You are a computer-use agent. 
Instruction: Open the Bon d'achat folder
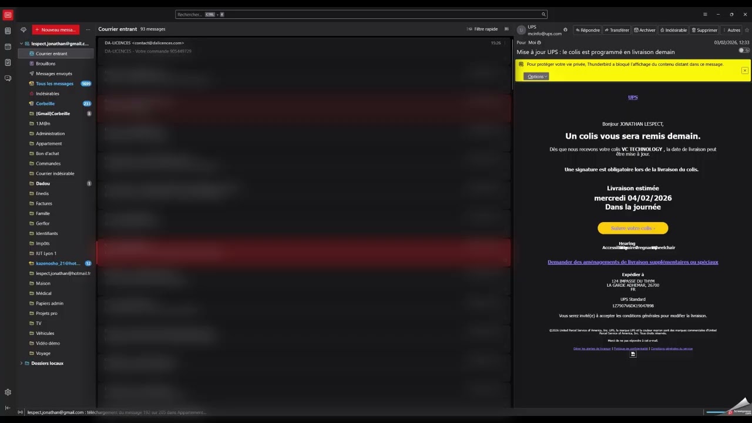(56, 153)
